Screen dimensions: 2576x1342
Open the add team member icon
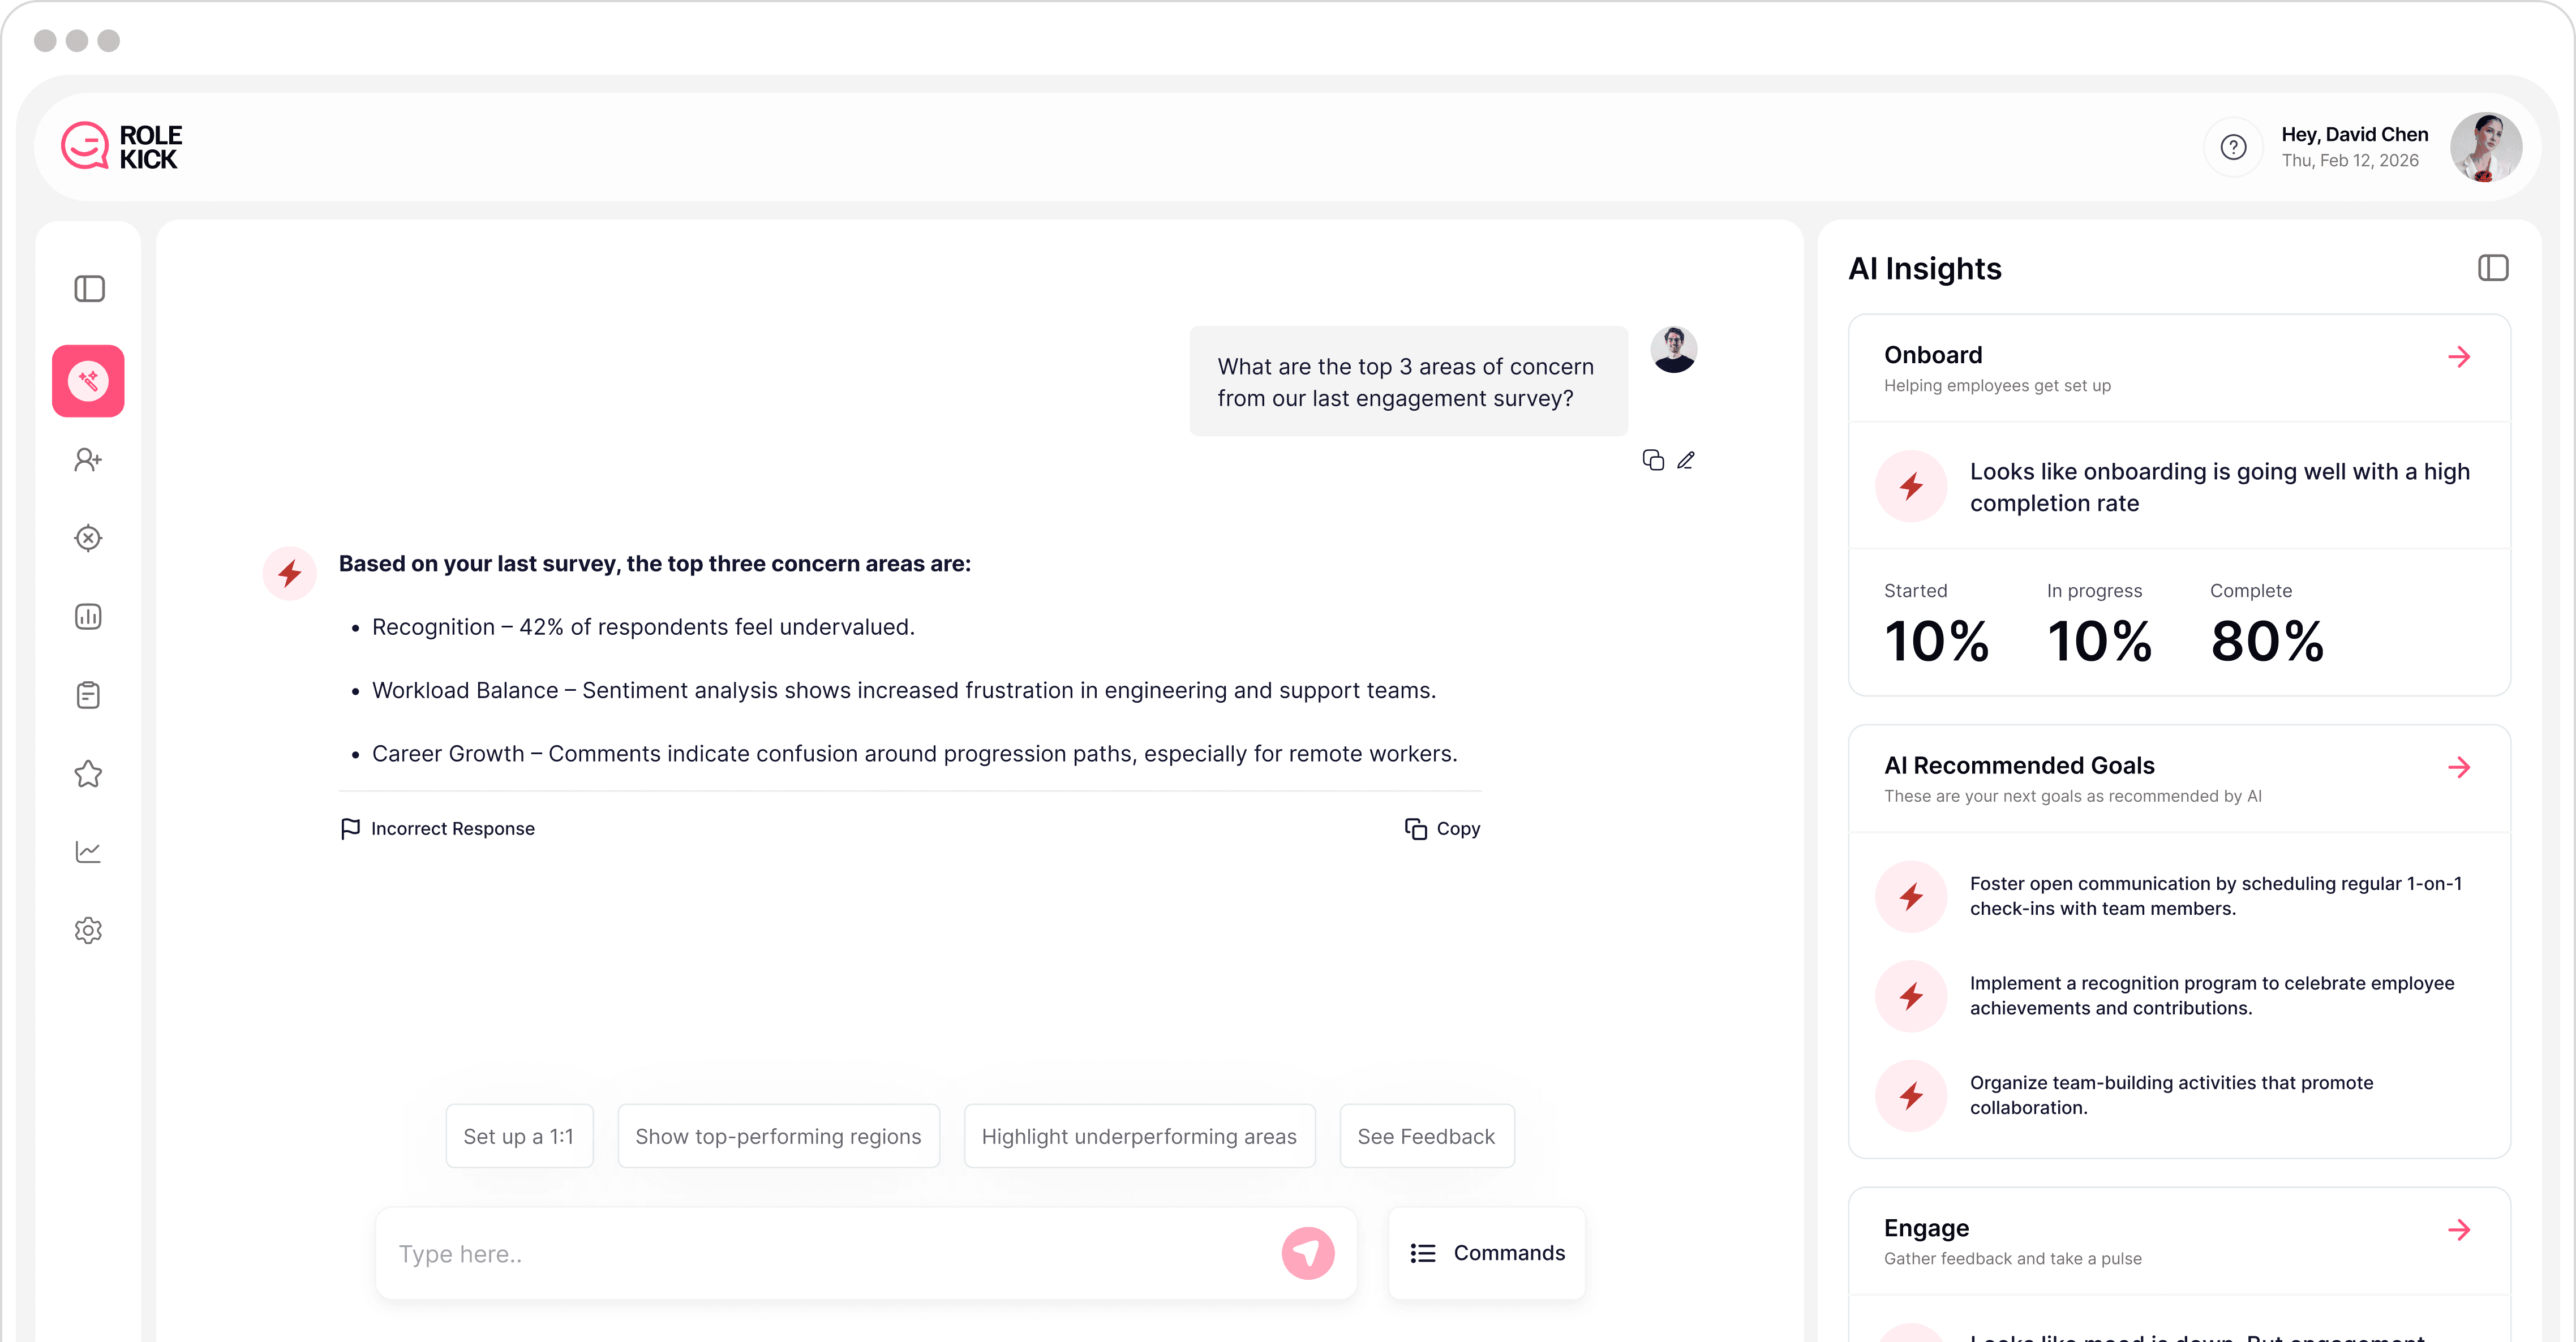(88, 459)
